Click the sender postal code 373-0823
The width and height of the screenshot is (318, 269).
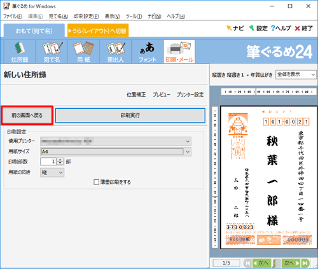(240, 227)
